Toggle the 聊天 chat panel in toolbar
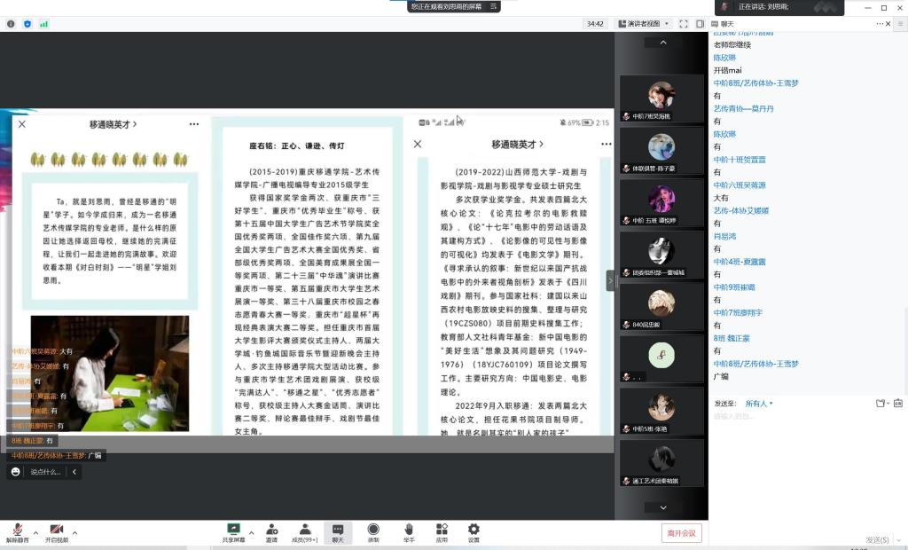This screenshot has height=550, width=908. pos(338,532)
